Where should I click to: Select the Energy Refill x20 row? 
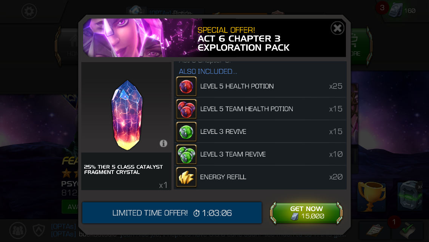pyautogui.click(x=261, y=177)
